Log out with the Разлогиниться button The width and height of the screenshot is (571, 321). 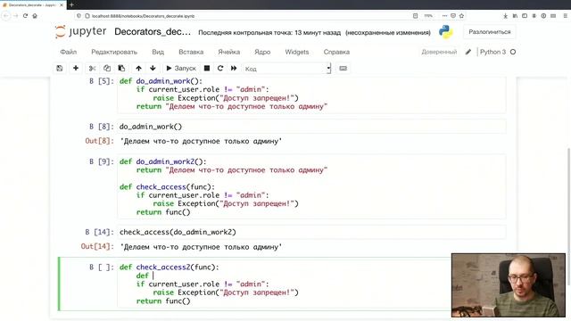pyautogui.click(x=490, y=32)
